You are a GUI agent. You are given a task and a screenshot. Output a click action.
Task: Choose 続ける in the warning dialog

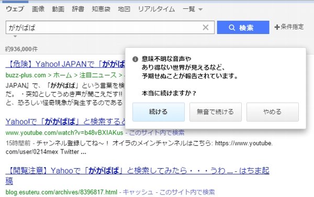click(159, 112)
